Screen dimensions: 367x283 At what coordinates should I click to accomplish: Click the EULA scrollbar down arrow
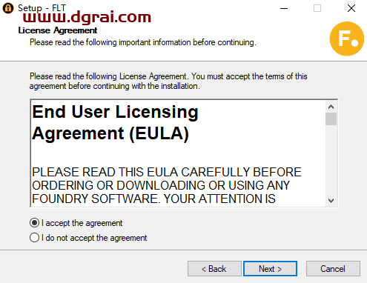tap(331, 200)
